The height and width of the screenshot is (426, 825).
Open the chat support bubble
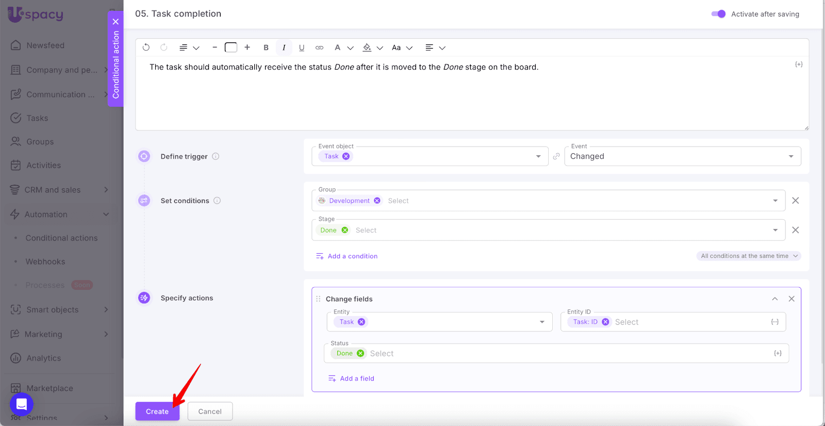tap(22, 404)
